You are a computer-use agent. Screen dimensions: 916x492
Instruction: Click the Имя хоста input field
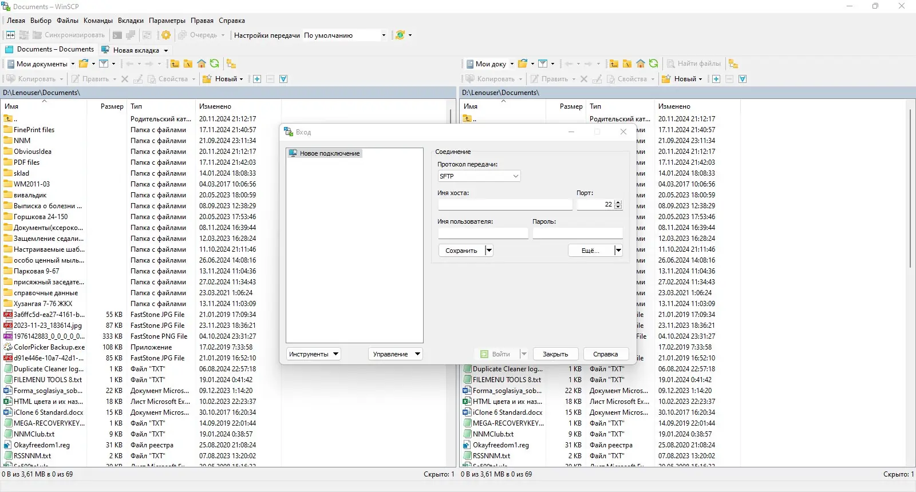click(505, 204)
